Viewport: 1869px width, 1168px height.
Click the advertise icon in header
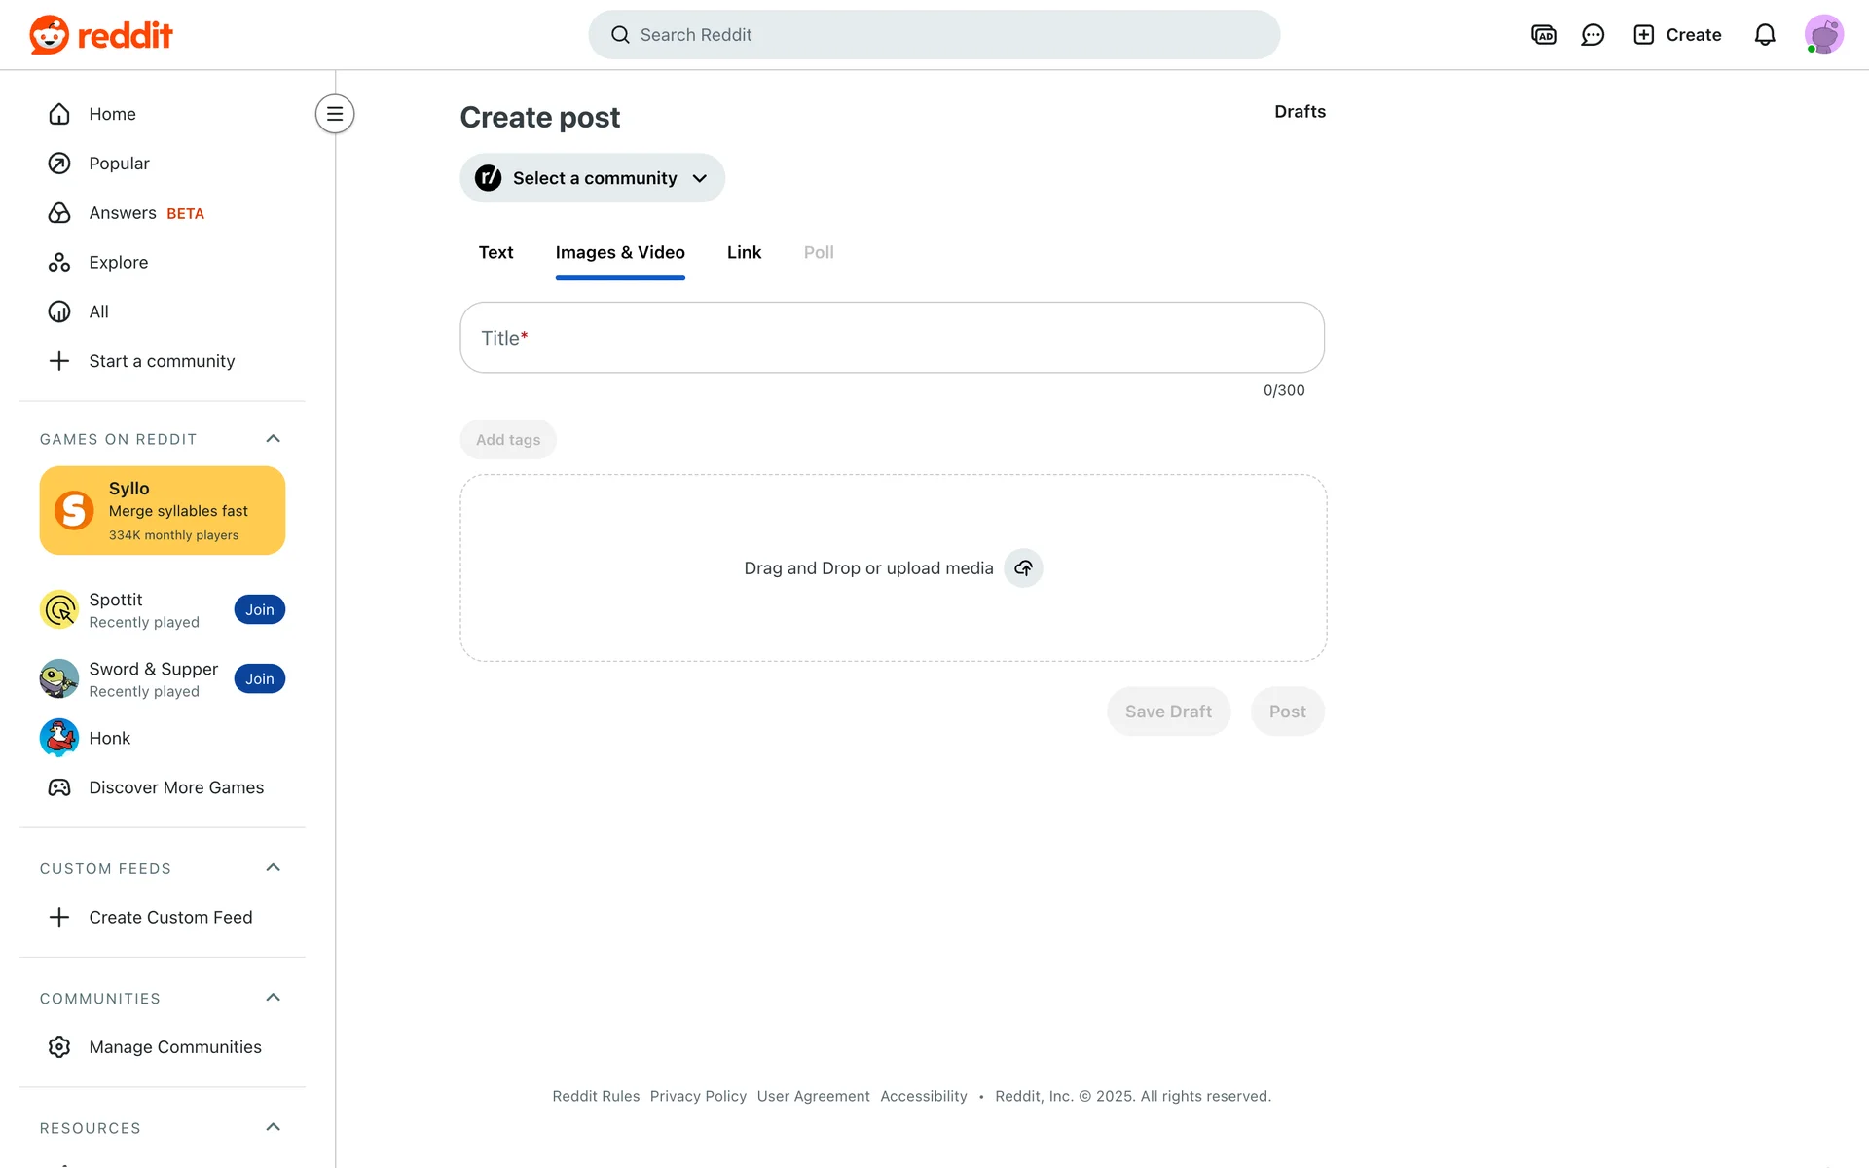1544,35
